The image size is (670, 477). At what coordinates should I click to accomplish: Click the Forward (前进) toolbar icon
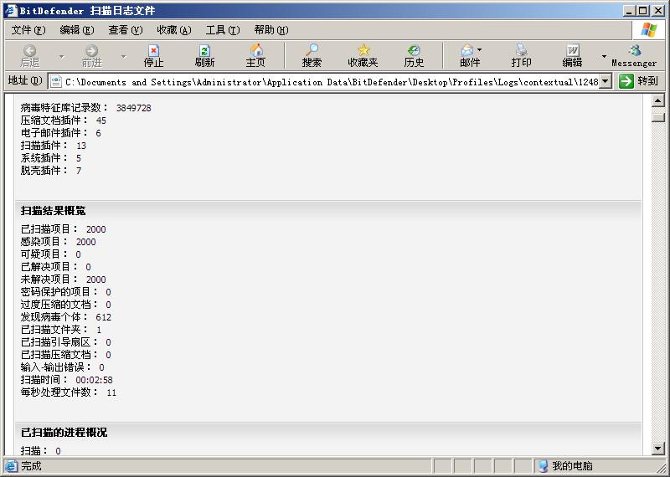coord(91,51)
